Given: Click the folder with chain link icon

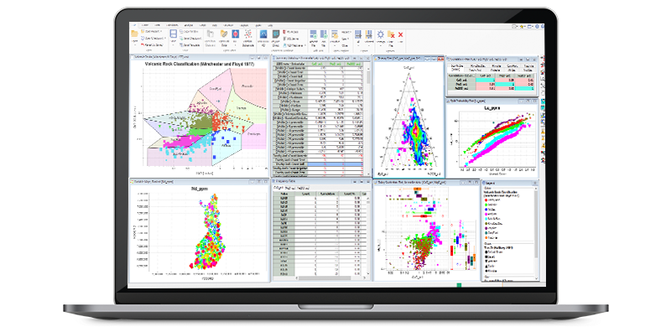Looking at the screenshot, I should (224, 34).
